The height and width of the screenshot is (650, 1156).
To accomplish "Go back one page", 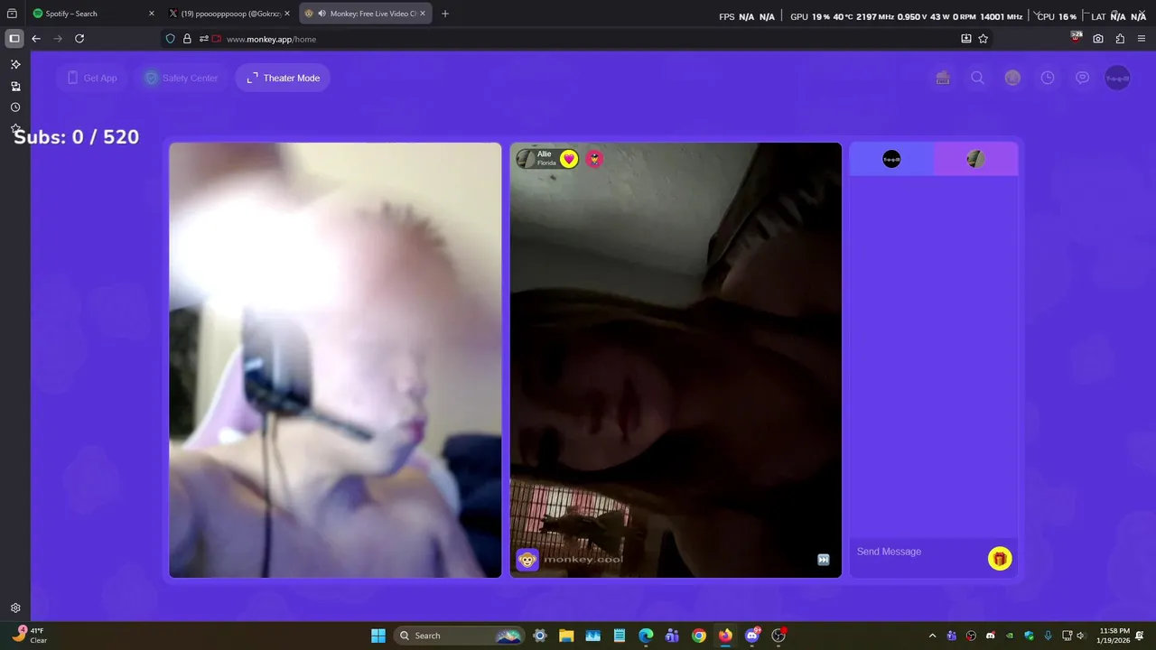I will tap(36, 39).
